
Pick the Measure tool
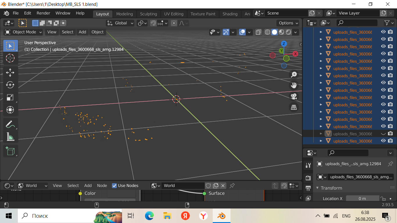(10, 136)
